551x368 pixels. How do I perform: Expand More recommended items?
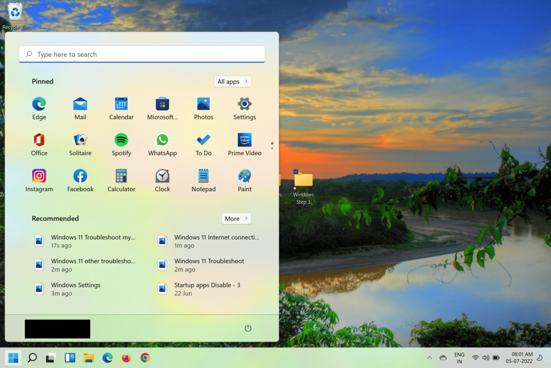click(236, 219)
